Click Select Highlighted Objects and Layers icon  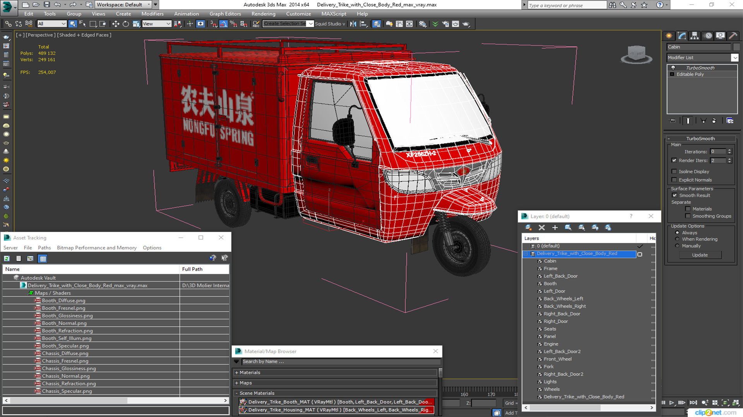568,228
